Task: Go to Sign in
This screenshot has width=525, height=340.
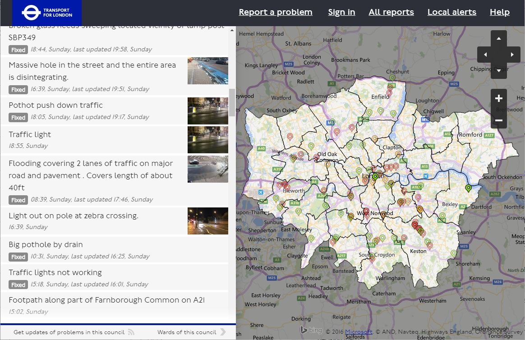Action: (x=341, y=12)
